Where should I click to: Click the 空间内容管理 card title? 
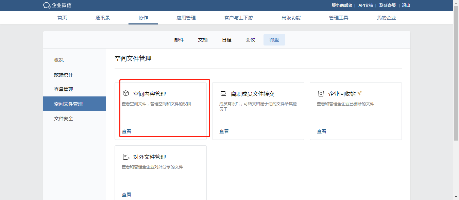[150, 94]
